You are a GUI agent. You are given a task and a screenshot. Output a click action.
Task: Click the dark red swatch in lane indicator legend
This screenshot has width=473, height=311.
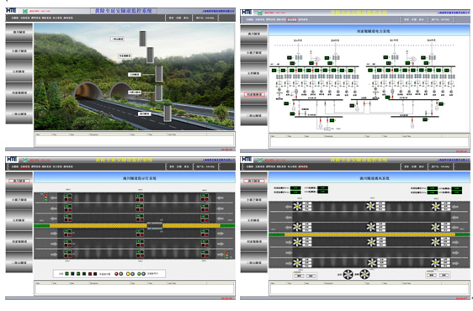[x=95, y=274]
